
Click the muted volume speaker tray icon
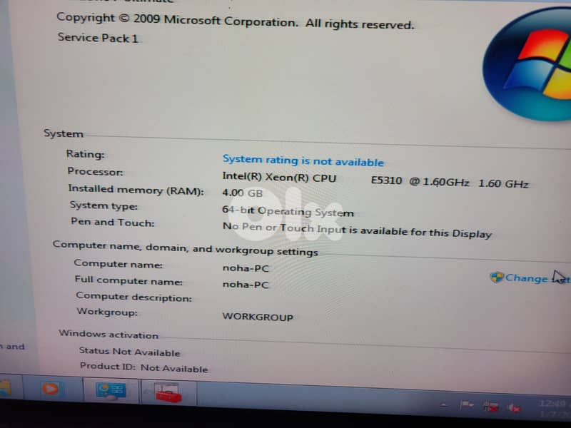(x=512, y=408)
